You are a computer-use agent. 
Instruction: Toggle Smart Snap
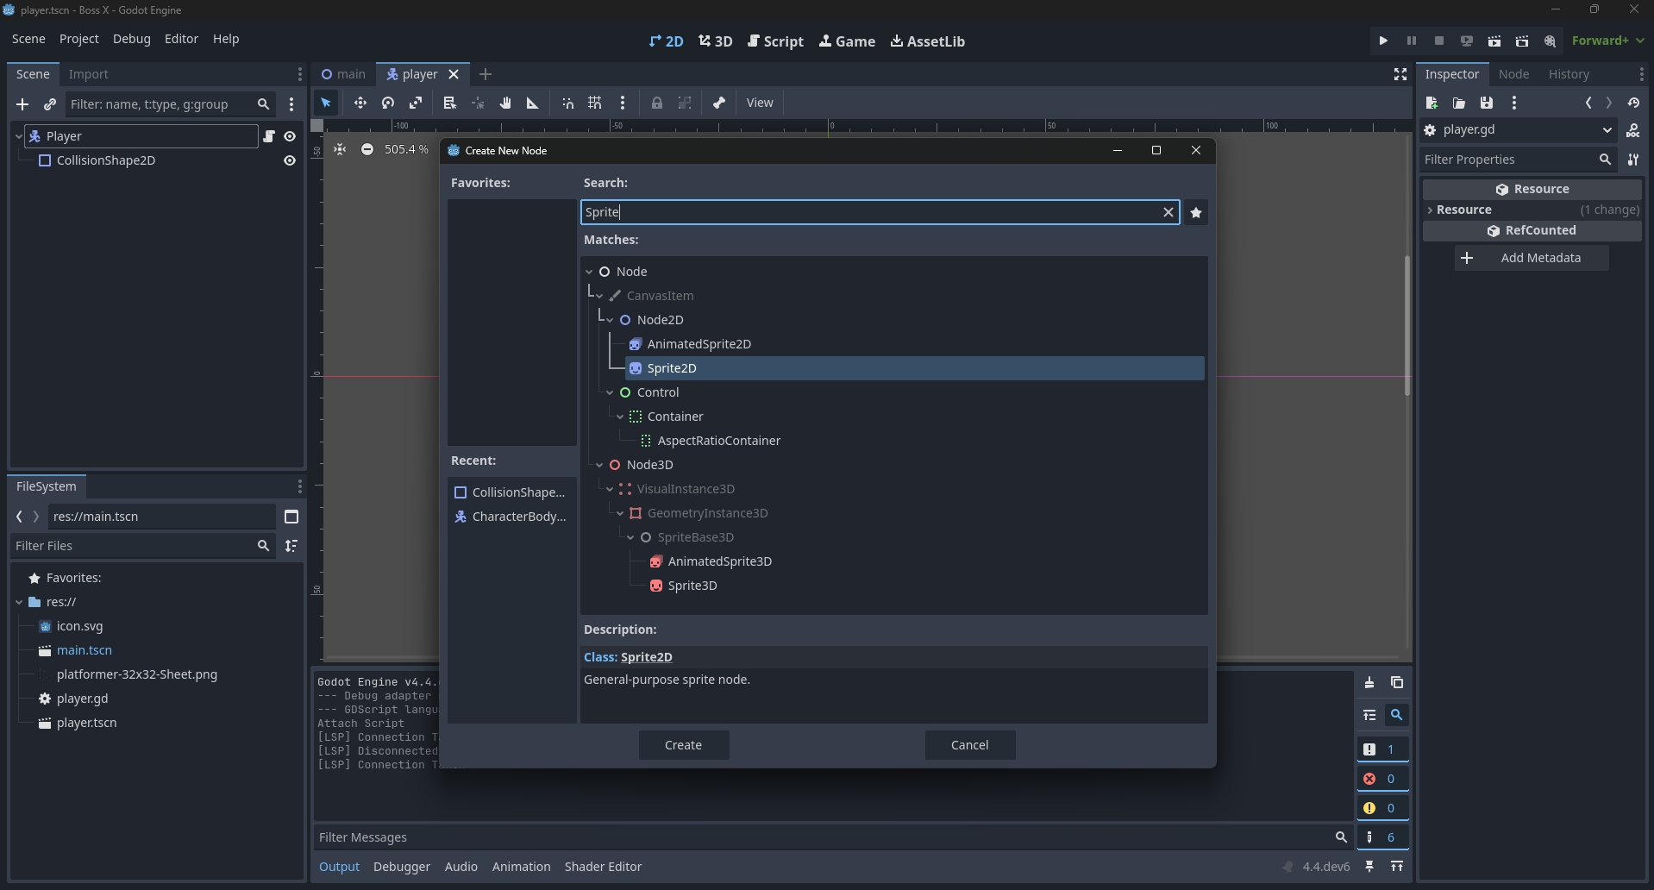click(x=567, y=103)
